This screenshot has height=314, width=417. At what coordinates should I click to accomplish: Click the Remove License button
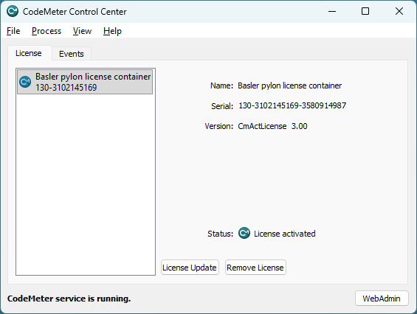click(x=255, y=268)
